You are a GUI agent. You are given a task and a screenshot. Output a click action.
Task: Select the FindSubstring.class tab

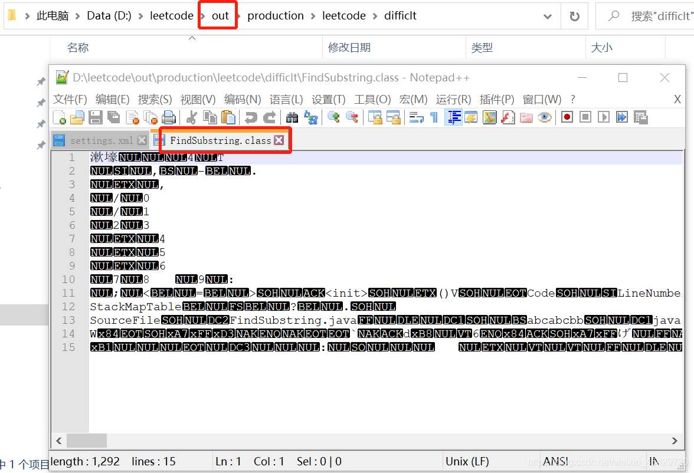point(221,141)
